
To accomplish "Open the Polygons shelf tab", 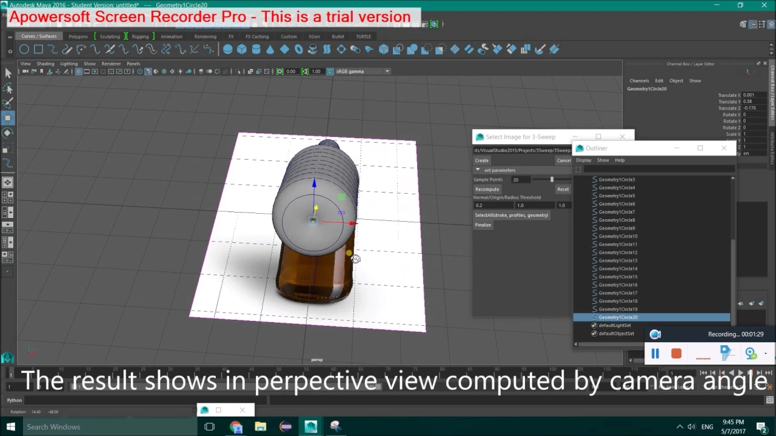I will coord(78,36).
